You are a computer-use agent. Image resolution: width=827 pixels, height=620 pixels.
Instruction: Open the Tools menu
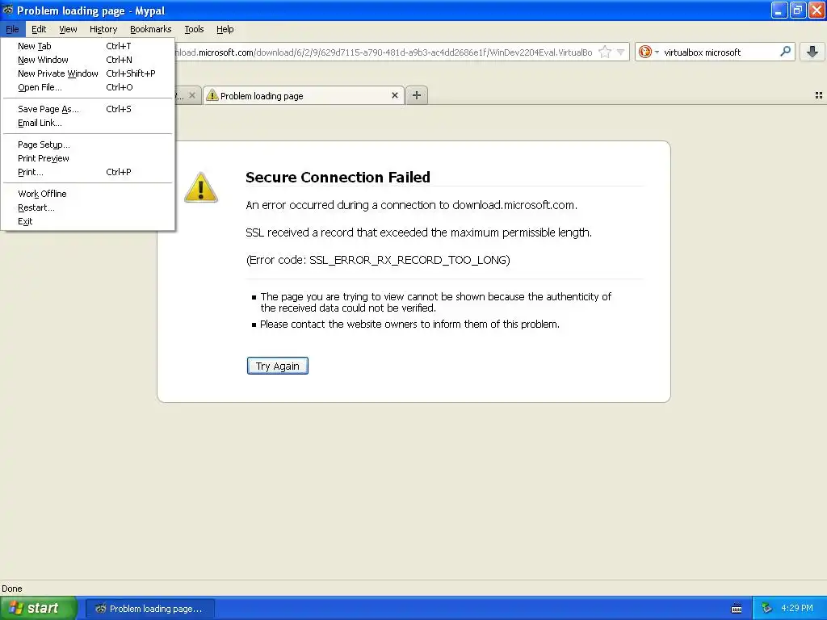coord(194,29)
